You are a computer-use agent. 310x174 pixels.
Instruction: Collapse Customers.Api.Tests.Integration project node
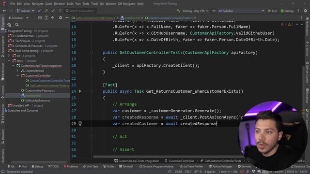14,66
